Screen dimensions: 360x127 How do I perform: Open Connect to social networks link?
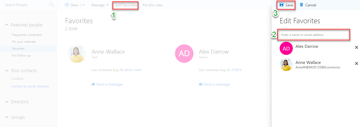[x=30, y=86]
